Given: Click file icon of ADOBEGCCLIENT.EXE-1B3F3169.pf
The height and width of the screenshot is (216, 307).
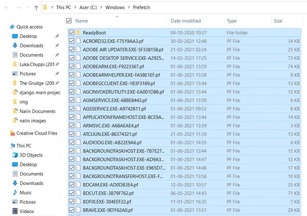Looking at the screenshot, I should 78,83.
